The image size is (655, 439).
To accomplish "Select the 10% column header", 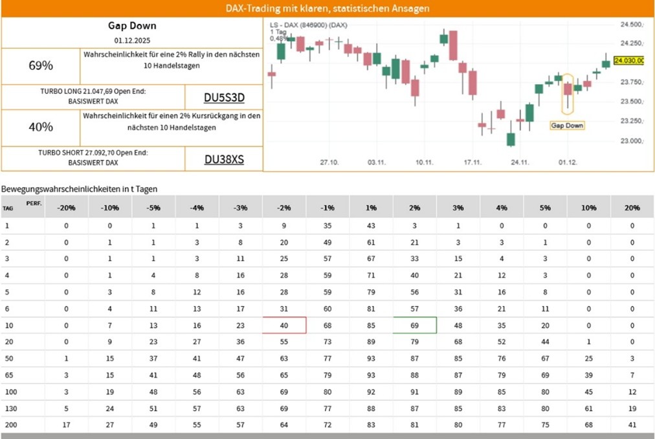I will pos(588,208).
